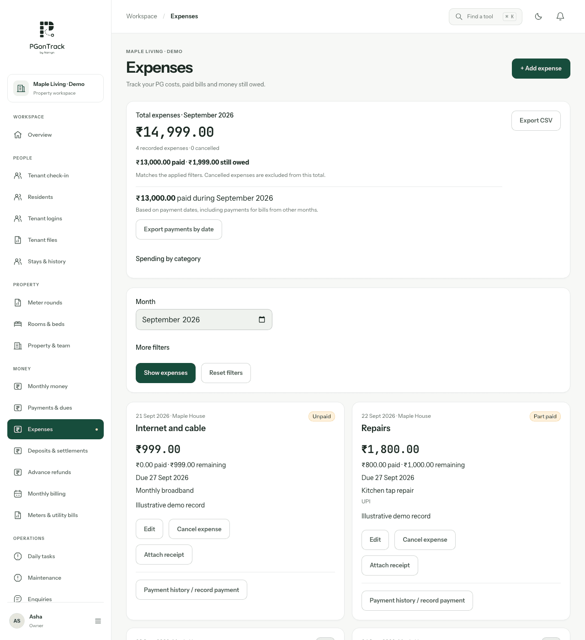Click the Property & team building icon

(x=18, y=346)
